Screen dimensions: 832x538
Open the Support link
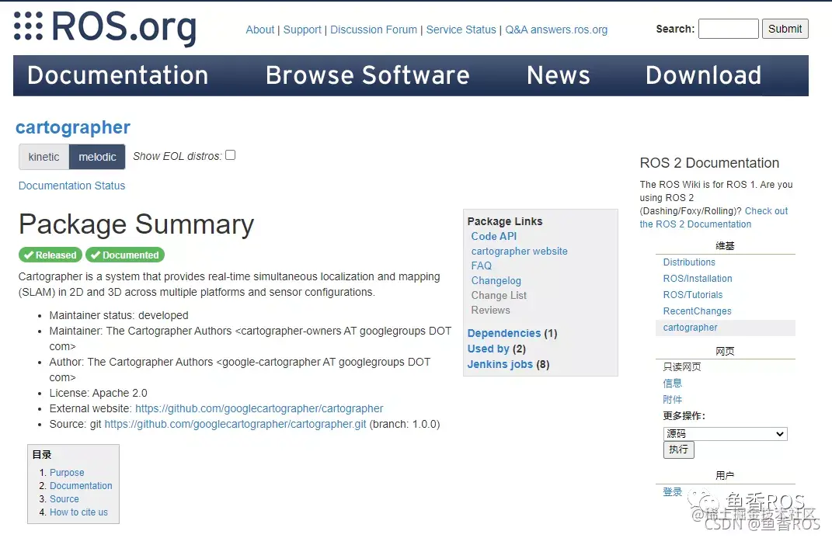(302, 30)
